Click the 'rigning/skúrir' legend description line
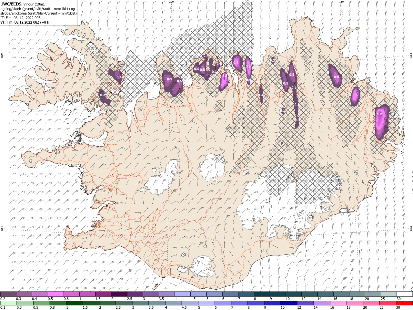The width and height of the screenshot is (413, 310). 38,9
